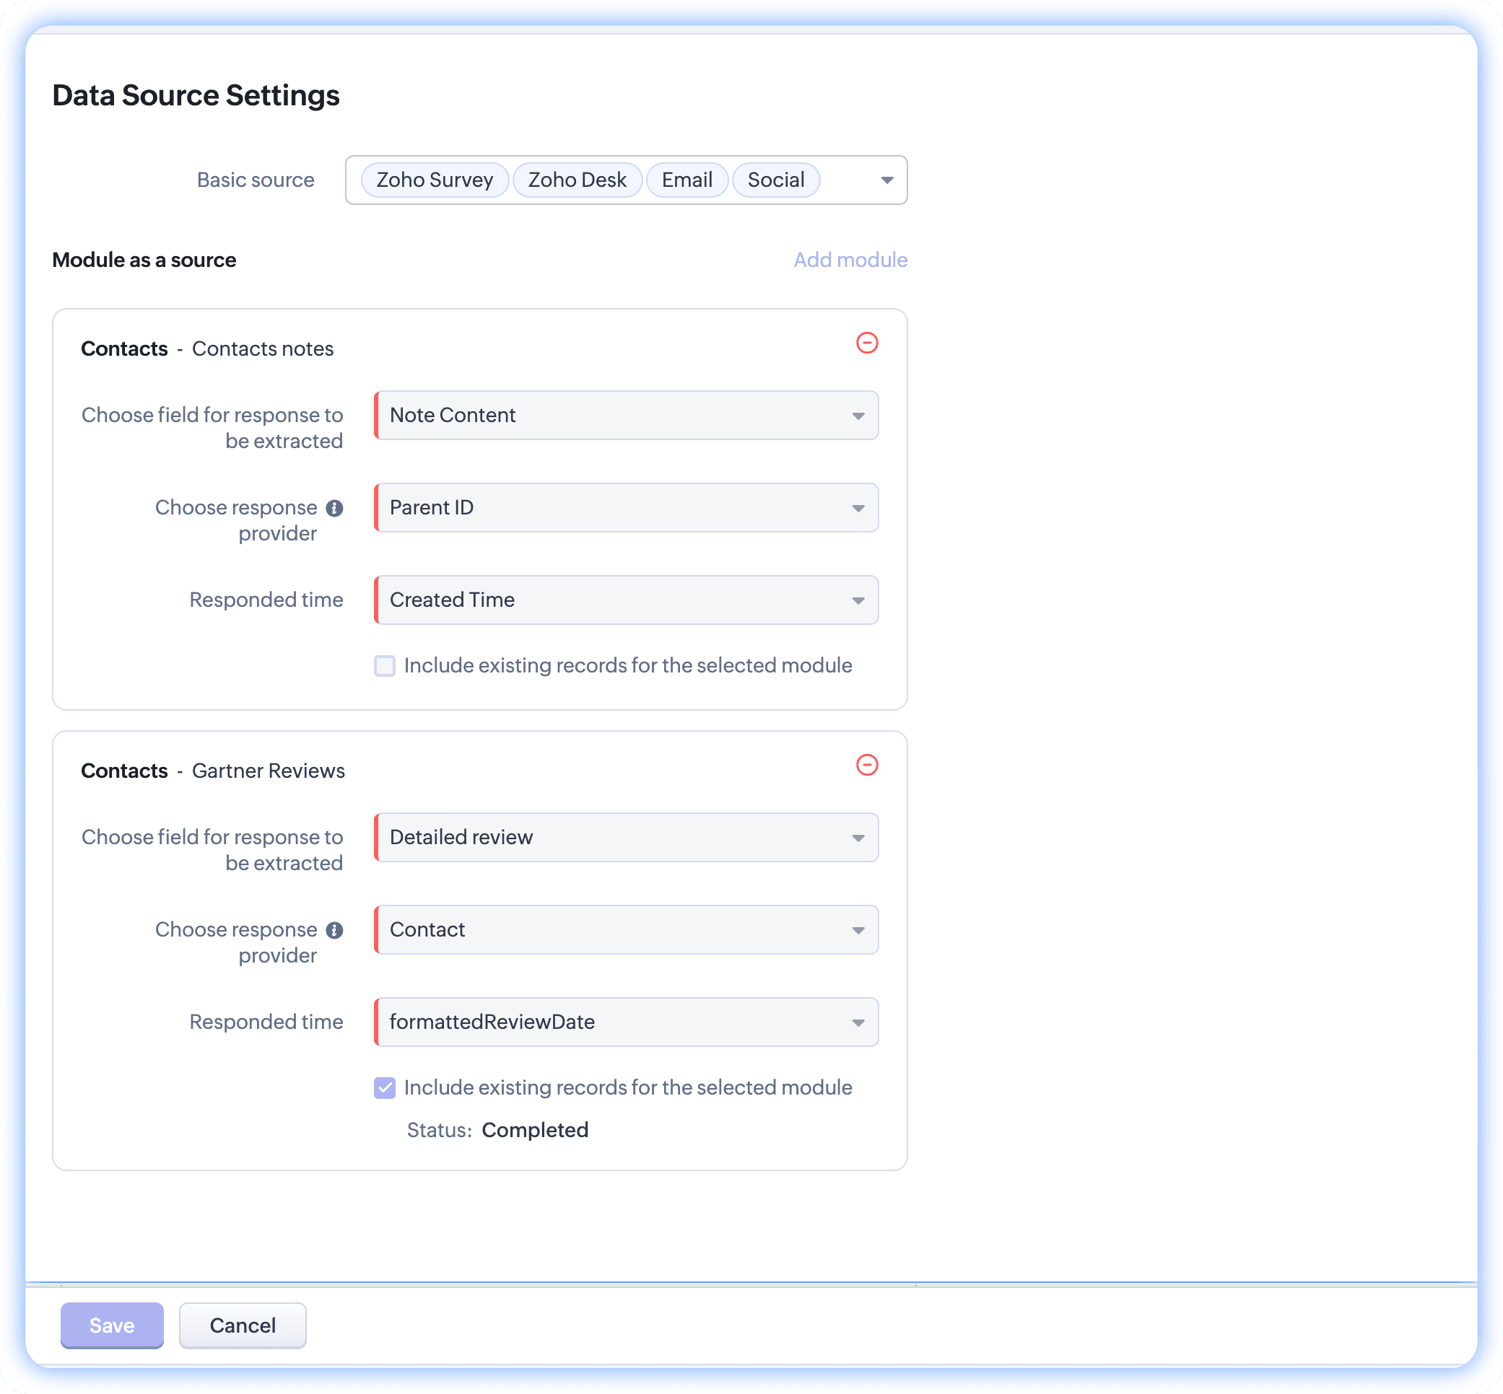Click the Add module link

point(850,260)
